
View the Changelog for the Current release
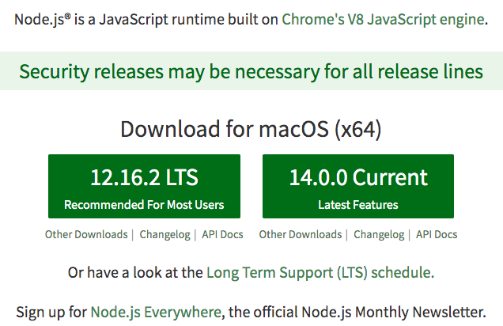tap(379, 234)
